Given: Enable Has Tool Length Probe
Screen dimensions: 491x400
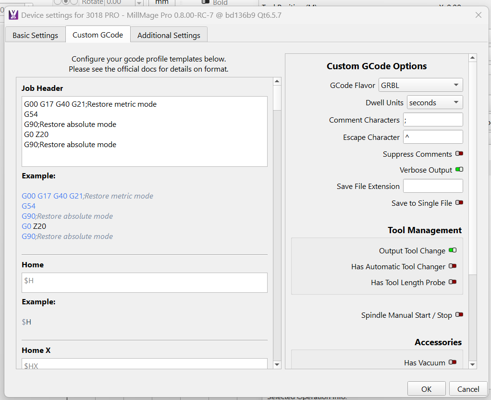Looking at the screenshot, I should tap(452, 282).
